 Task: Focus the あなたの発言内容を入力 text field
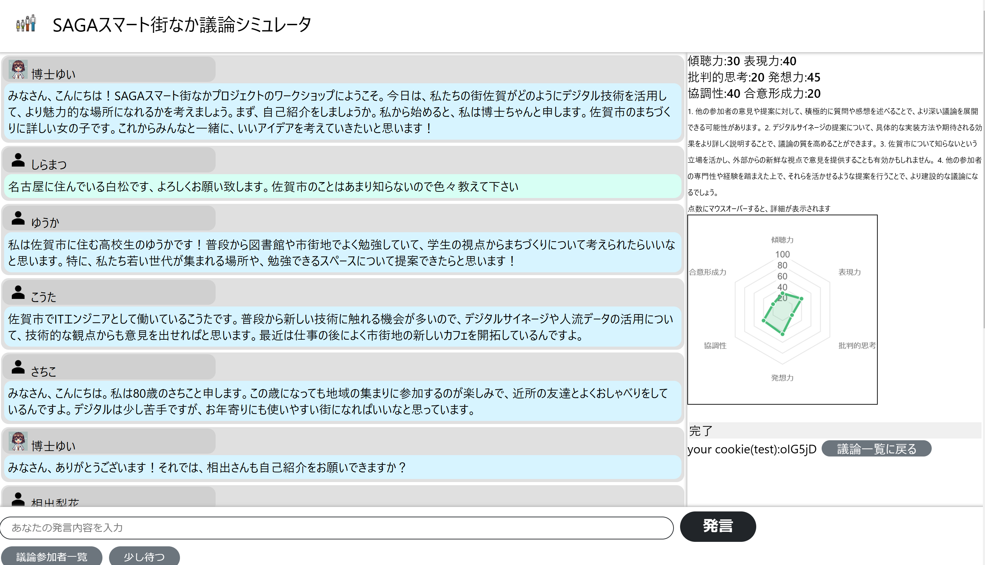[x=336, y=528]
